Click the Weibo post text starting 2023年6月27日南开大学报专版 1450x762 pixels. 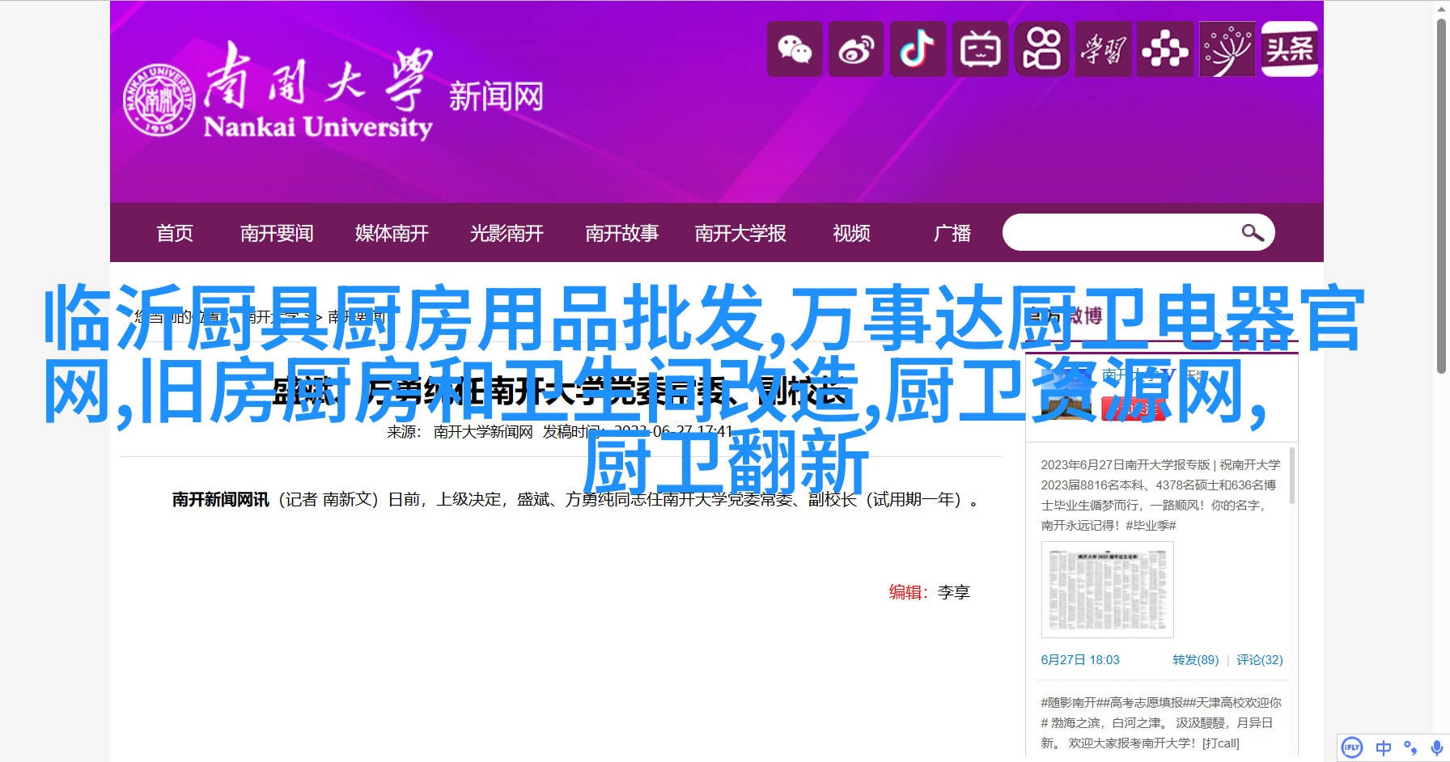click(x=1160, y=495)
